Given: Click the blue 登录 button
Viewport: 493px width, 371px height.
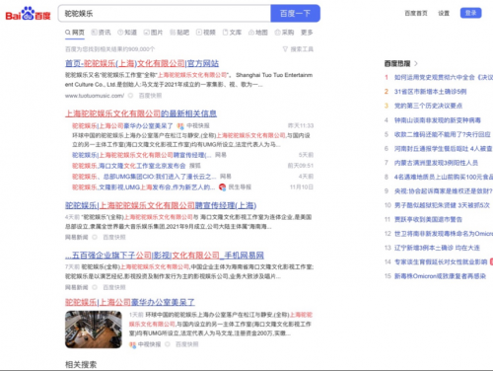Looking at the screenshot, I should (470, 13).
